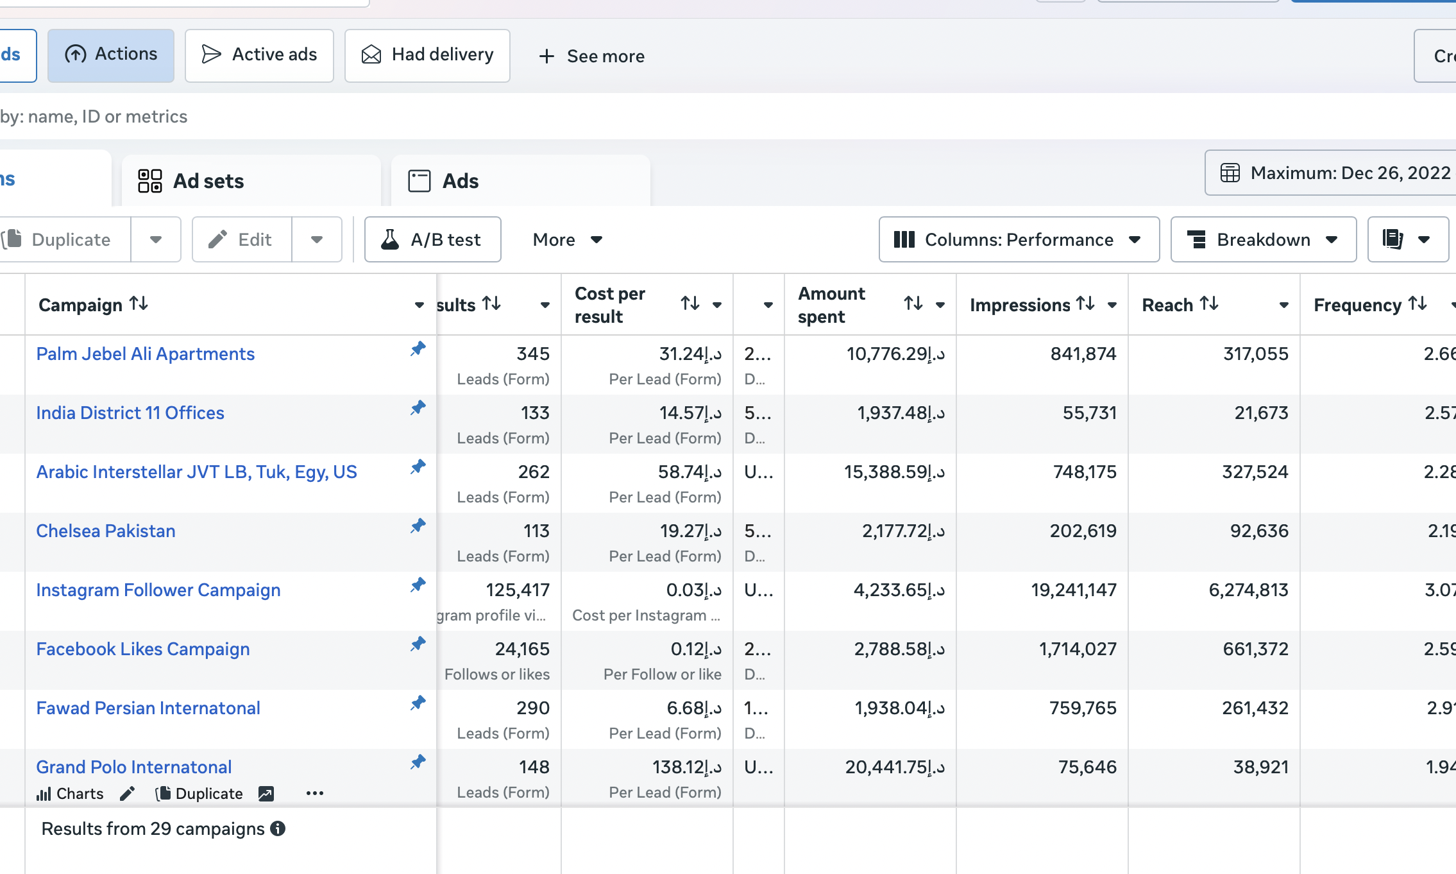Open the Breakdown dropdown
Screen dimensions: 1456x874
[1263, 239]
